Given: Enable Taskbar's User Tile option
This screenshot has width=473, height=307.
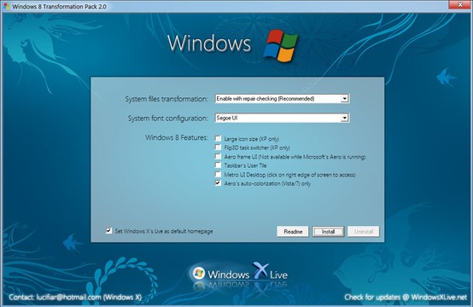Looking at the screenshot, I should point(218,165).
